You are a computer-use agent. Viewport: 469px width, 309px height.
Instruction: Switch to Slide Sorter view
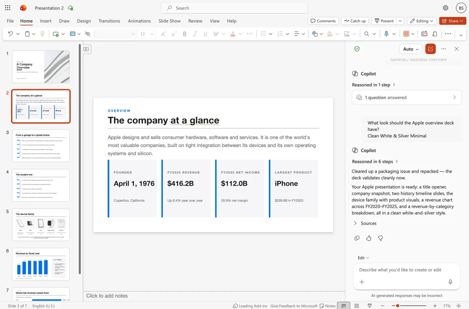(356, 306)
